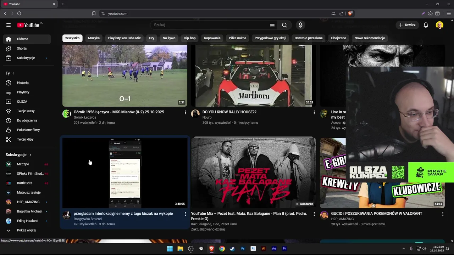
Task: Click the Utwórz create button
Action: click(x=407, y=25)
